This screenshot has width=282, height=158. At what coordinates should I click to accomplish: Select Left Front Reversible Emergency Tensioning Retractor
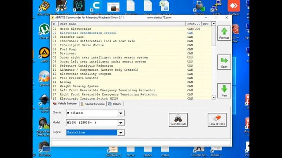point(132,90)
